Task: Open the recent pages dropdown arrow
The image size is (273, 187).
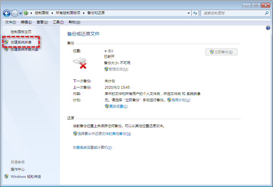Action: click(x=20, y=14)
